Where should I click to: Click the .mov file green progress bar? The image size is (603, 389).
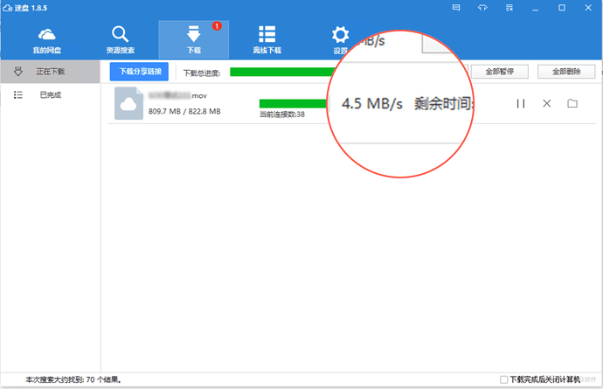293,103
